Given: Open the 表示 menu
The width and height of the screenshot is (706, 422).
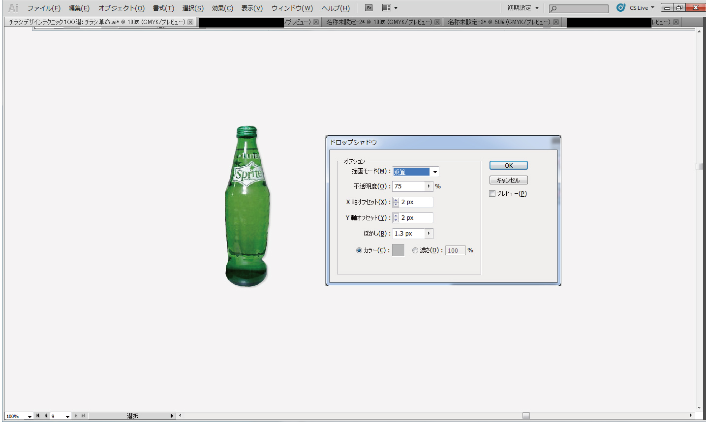Looking at the screenshot, I should click(x=252, y=8).
